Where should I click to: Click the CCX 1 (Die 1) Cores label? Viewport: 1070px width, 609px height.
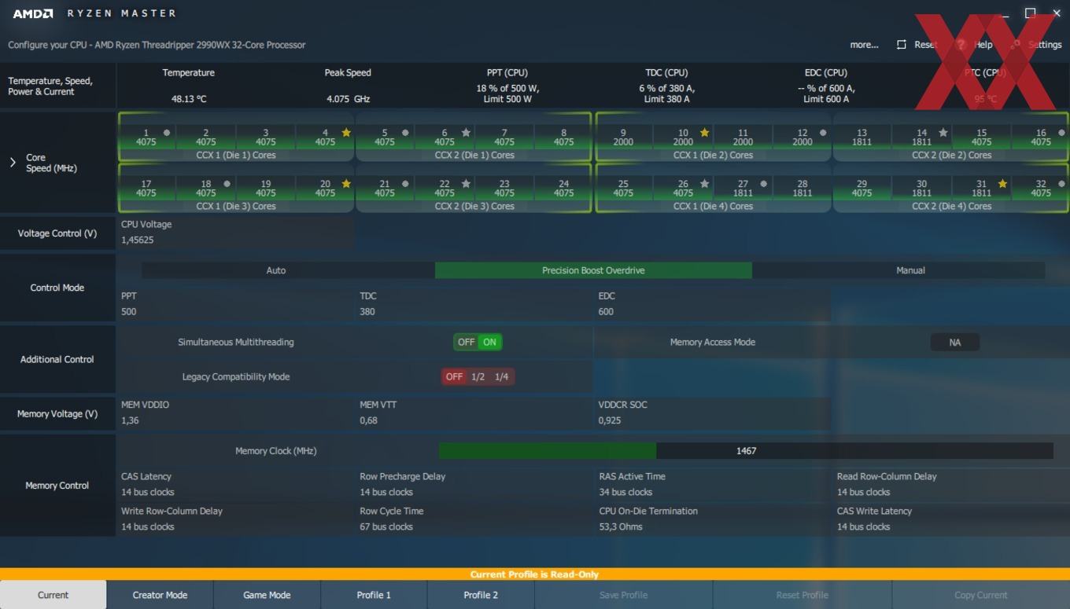coord(236,155)
